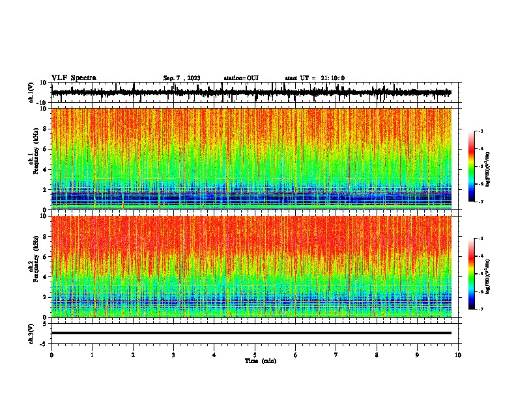Click inside the ch.1 spectrogram panel

[251, 159]
